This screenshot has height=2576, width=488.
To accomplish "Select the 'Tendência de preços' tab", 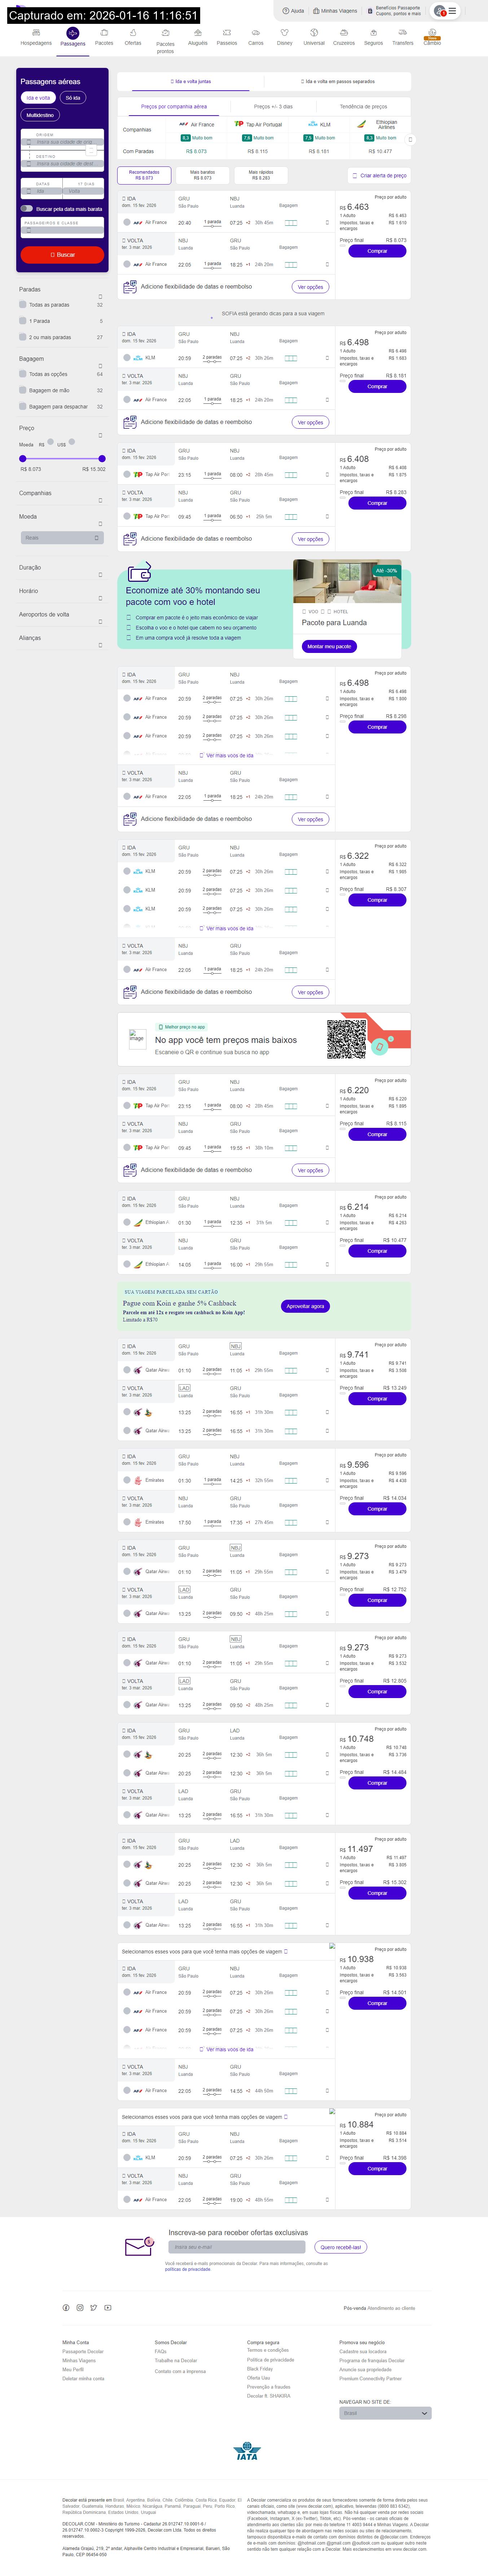I will (363, 106).
